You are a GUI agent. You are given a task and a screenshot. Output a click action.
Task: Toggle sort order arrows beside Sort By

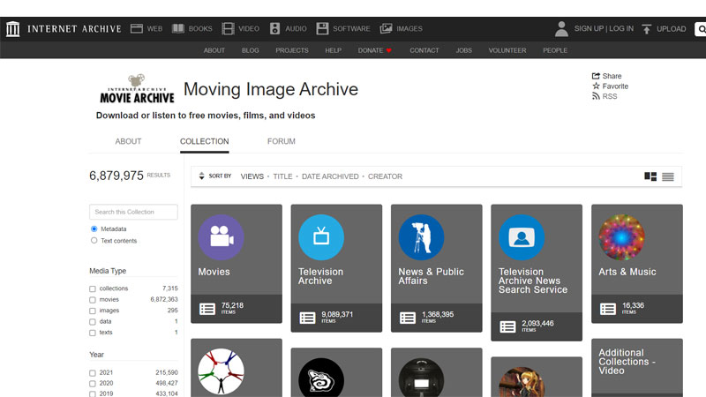coord(201,176)
